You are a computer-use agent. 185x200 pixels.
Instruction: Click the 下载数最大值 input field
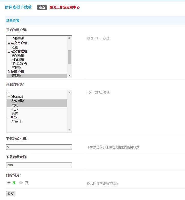pos(39,165)
